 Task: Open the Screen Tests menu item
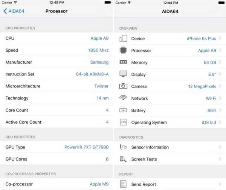click(x=144, y=159)
